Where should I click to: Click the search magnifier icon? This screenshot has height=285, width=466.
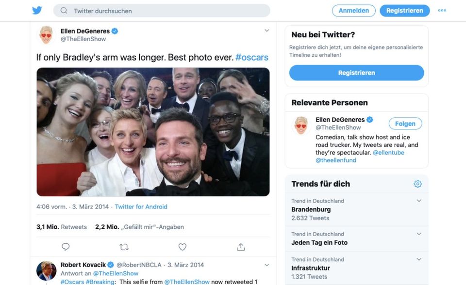(x=64, y=11)
